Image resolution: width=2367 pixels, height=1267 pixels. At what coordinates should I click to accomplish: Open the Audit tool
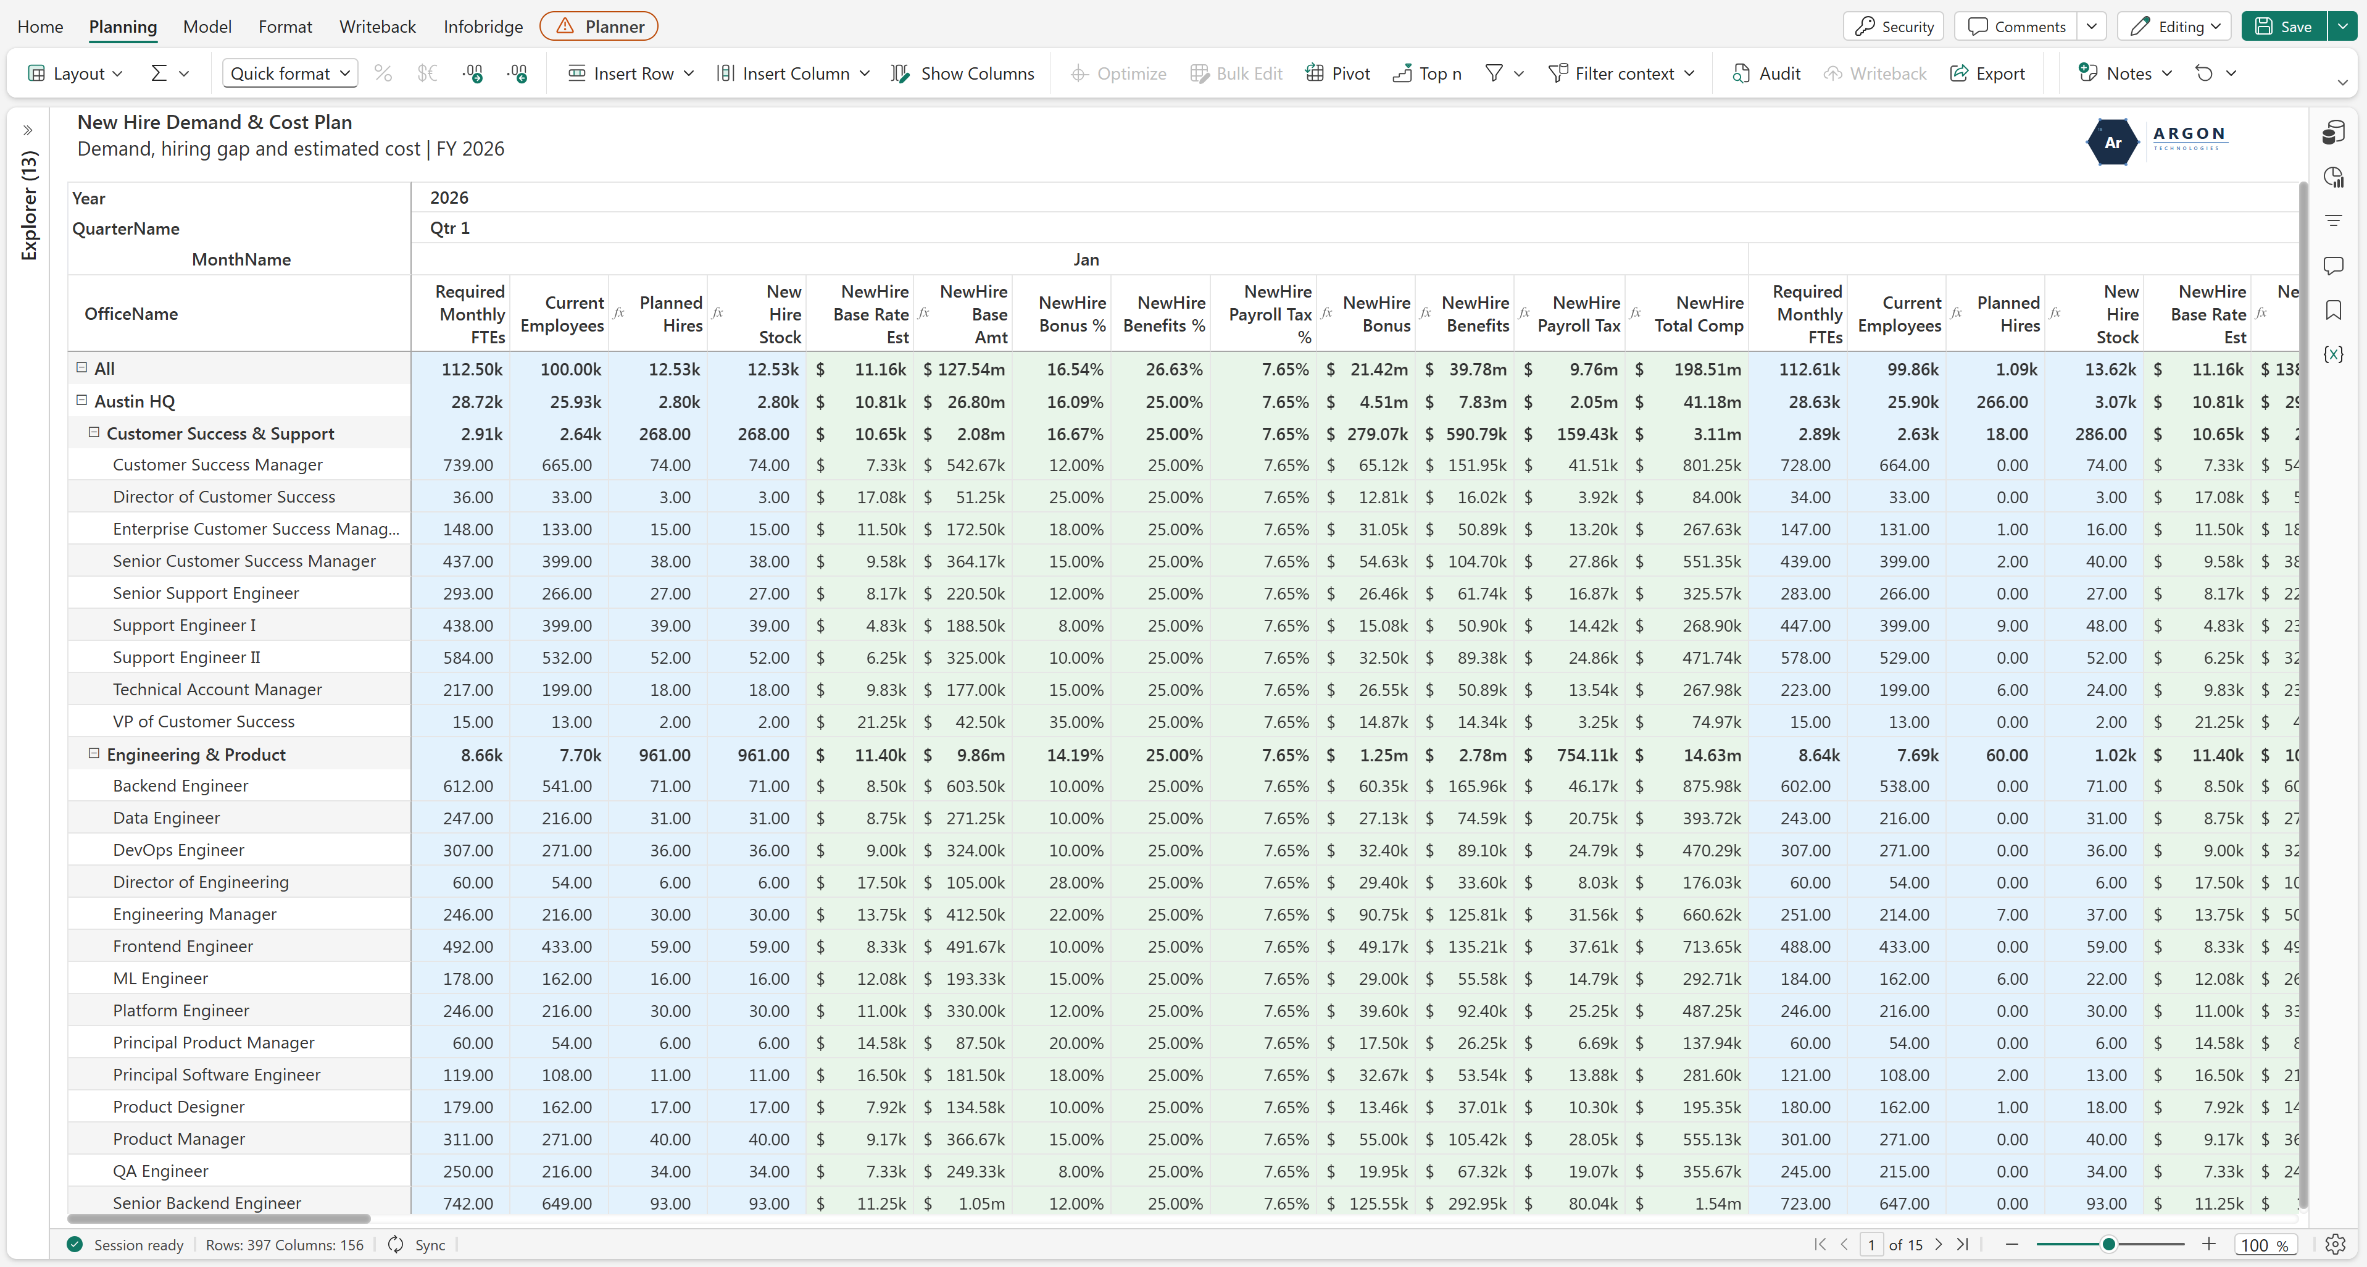[x=1766, y=73]
